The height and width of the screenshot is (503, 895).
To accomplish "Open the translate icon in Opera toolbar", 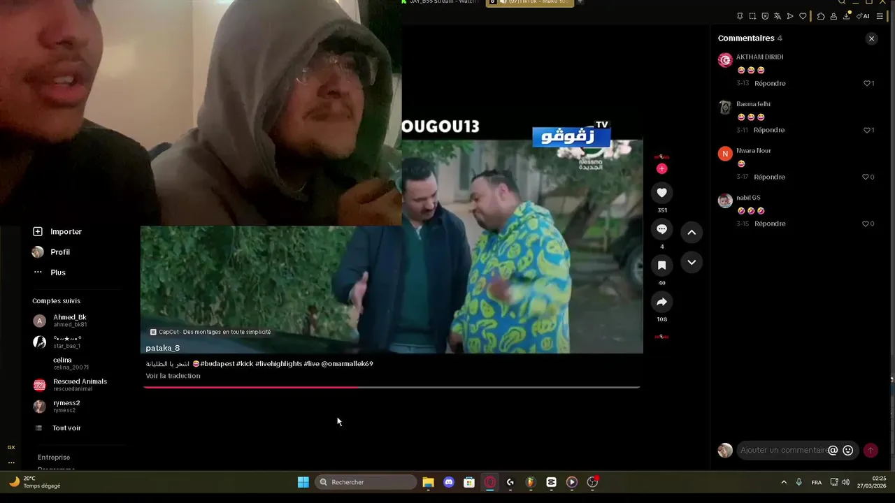I will pos(778,16).
